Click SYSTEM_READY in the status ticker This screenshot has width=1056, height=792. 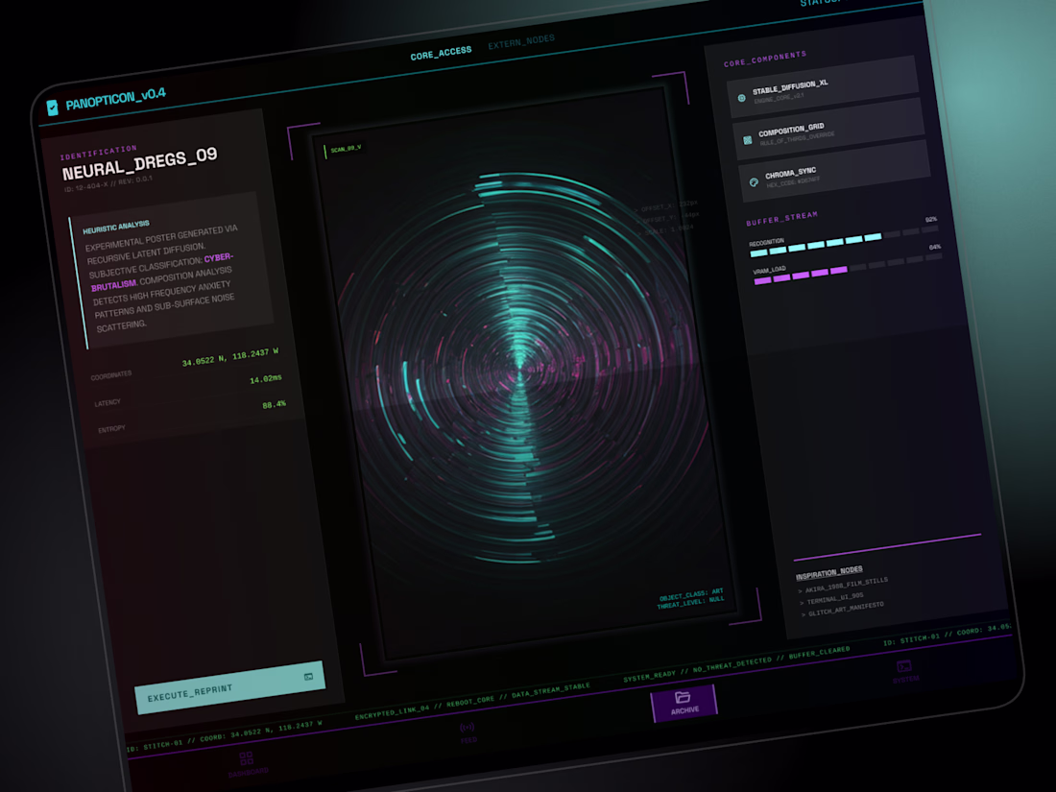coord(649,676)
